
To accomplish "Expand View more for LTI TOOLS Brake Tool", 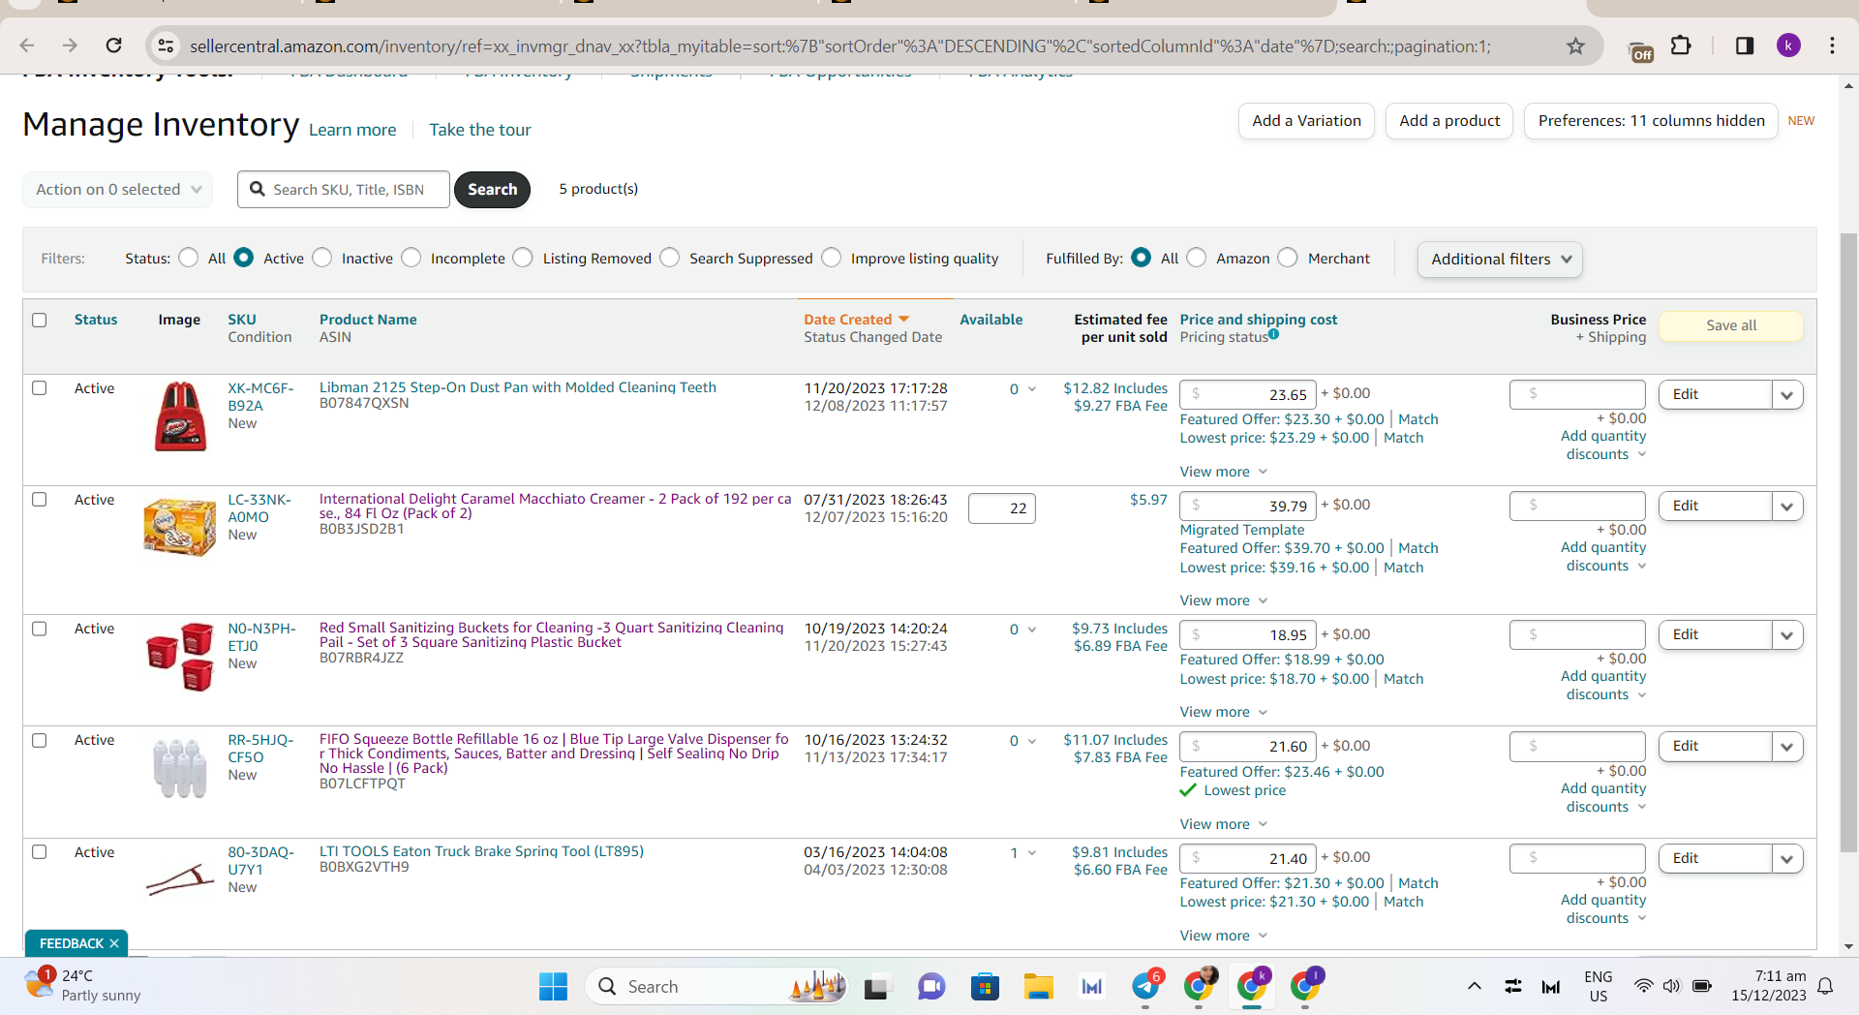I will [1224, 936].
